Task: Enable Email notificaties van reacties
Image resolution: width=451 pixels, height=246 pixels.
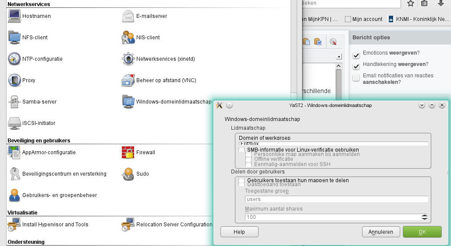Action: (356, 78)
